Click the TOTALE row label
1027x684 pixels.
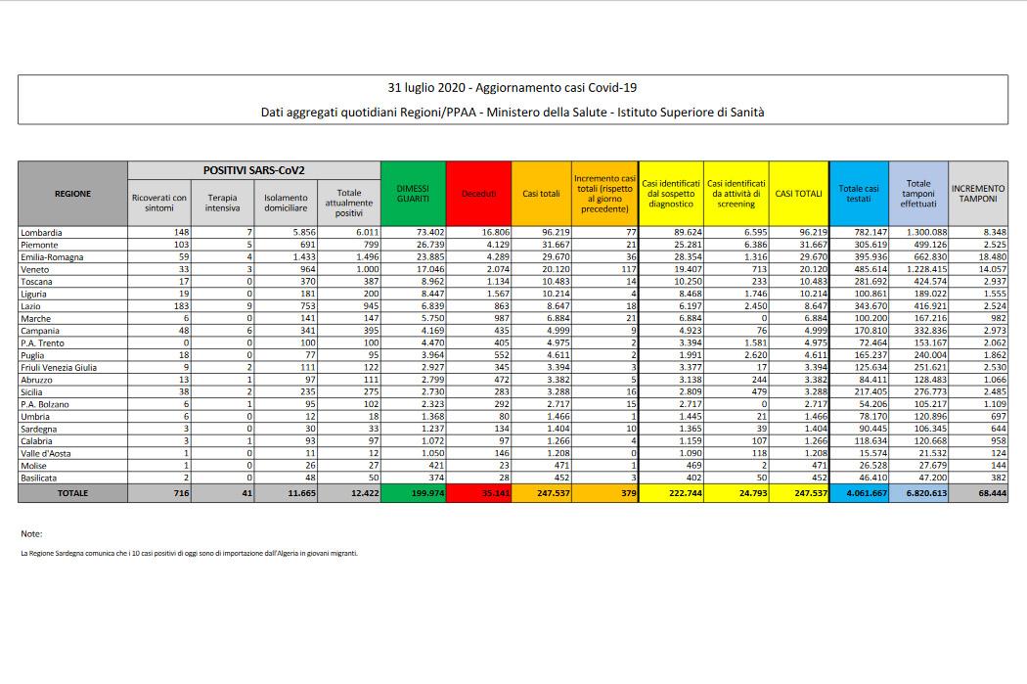point(72,493)
